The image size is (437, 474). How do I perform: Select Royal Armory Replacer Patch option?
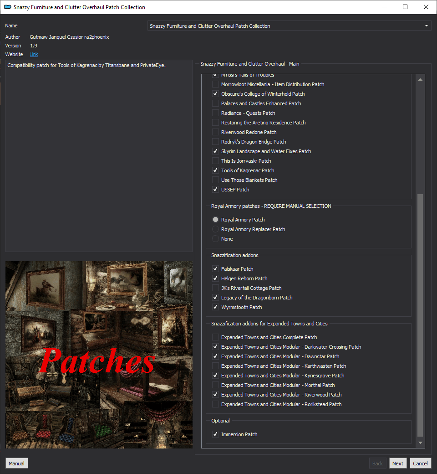click(x=215, y=229)
